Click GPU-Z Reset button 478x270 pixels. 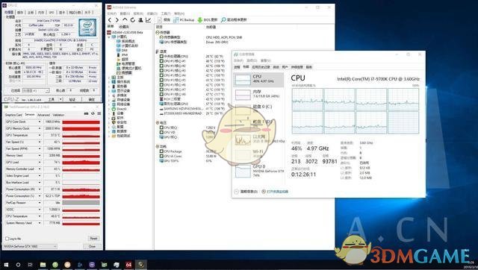93,239
